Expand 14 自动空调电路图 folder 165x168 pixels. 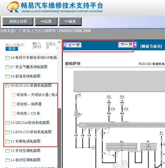[25, 160]
